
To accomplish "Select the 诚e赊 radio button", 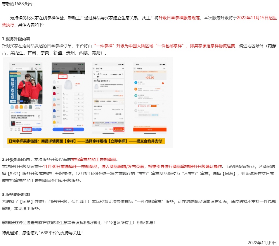I will 163,89.
